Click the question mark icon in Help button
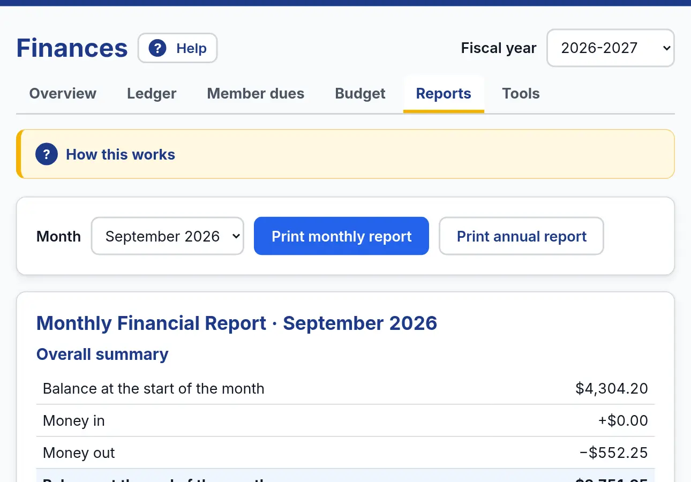The image size is (691, 482). pyautogui.click(x=157, y=48)
